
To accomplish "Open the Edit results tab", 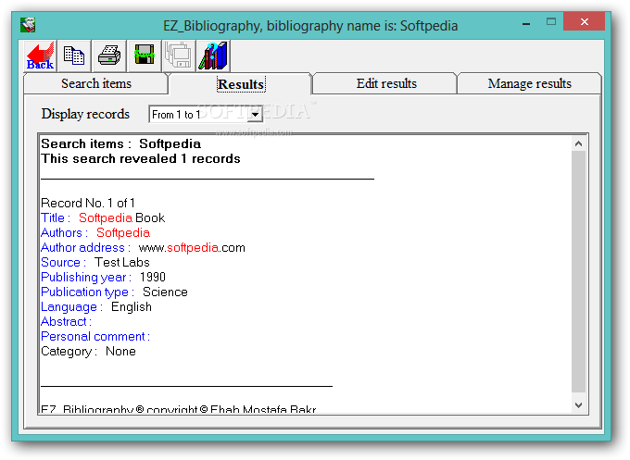I will [386, 83].
